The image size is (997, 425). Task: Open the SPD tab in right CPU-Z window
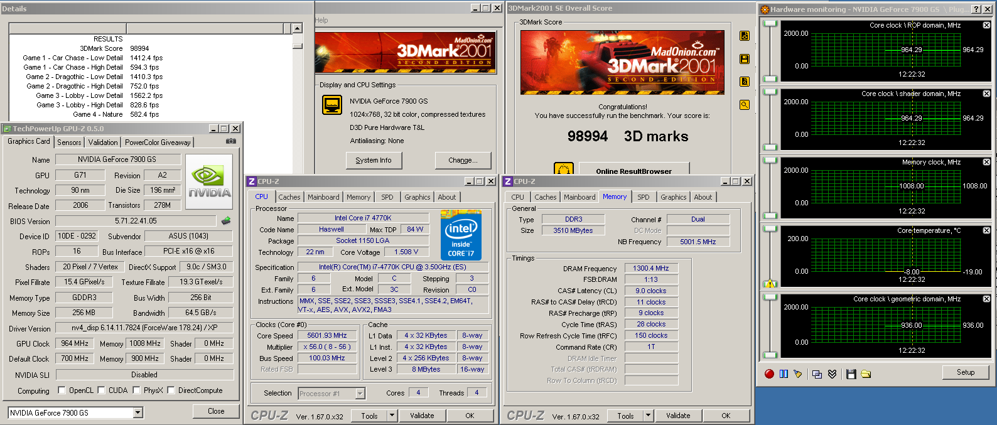[x=644, y=197]
